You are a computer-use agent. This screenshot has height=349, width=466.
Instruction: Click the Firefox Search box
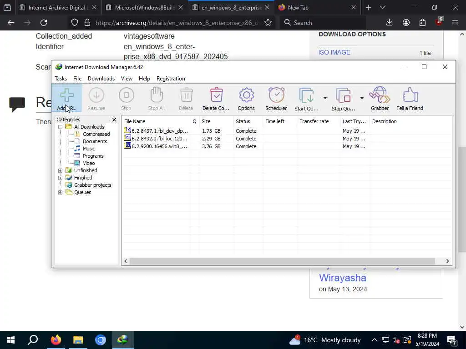click(323, 23)
